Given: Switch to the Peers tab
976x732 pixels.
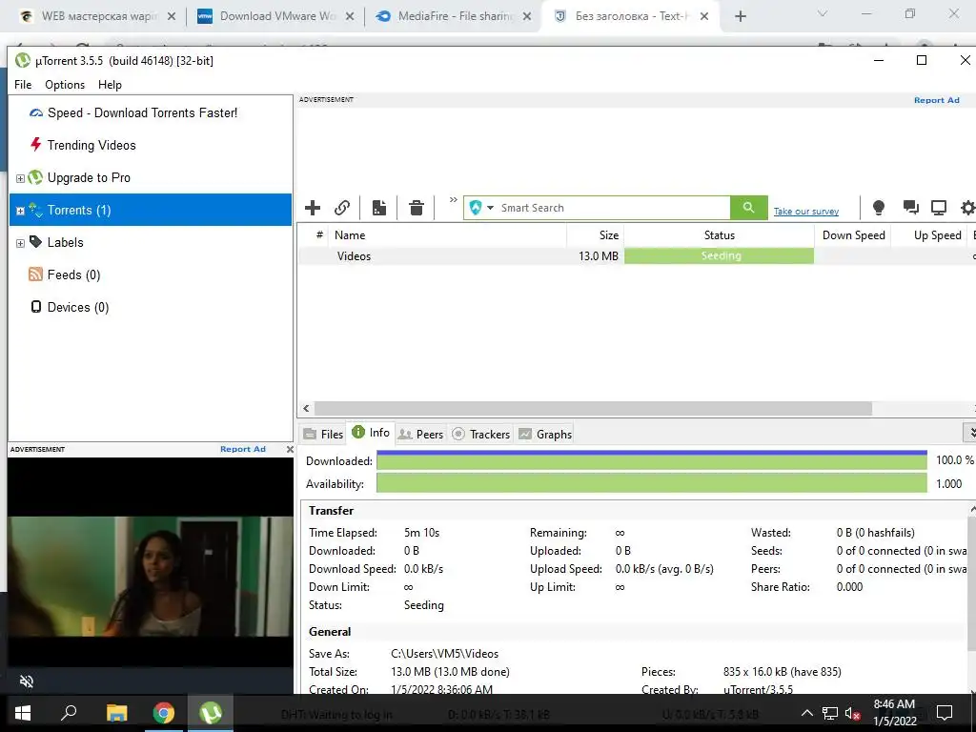Looking at the screenshot, I should click(x=420, y=434).
